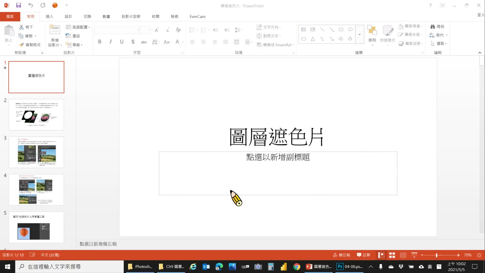The width and height of the screenshot is (485, 273).
Task: Toggle Notes (備忘稿) pane in status bar
Action: tap(342, 255)
